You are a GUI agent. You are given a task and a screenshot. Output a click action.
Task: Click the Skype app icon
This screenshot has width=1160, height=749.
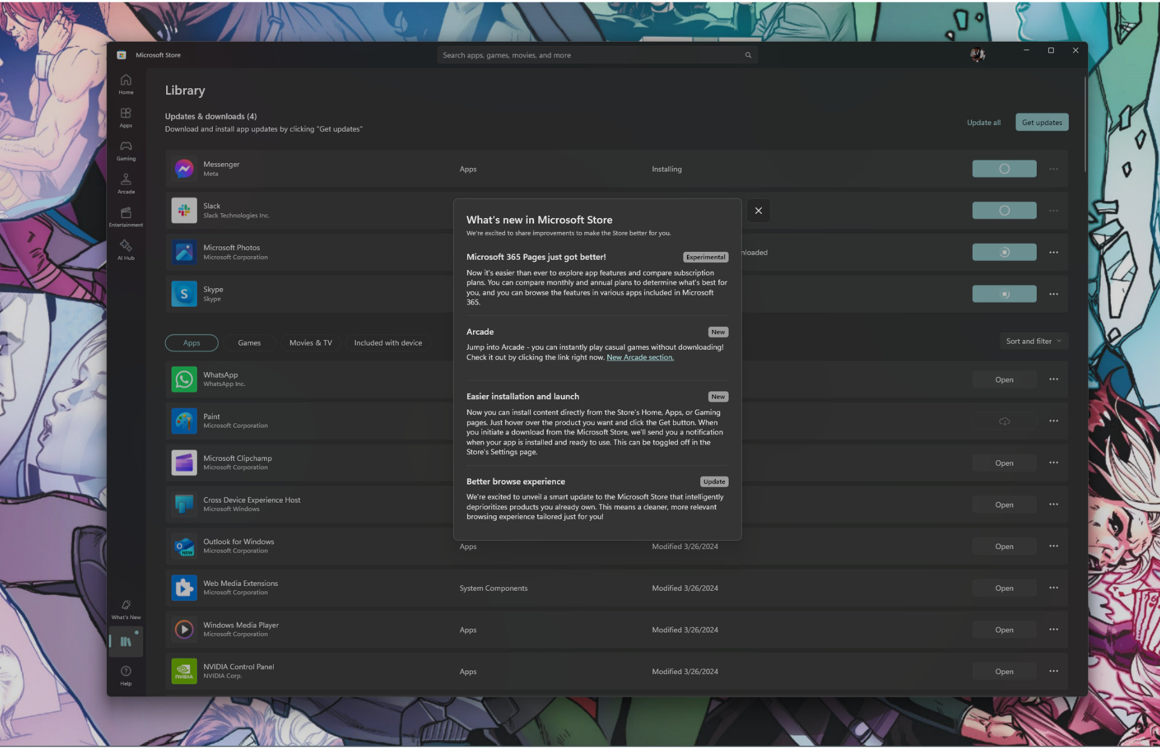[184, 294]
